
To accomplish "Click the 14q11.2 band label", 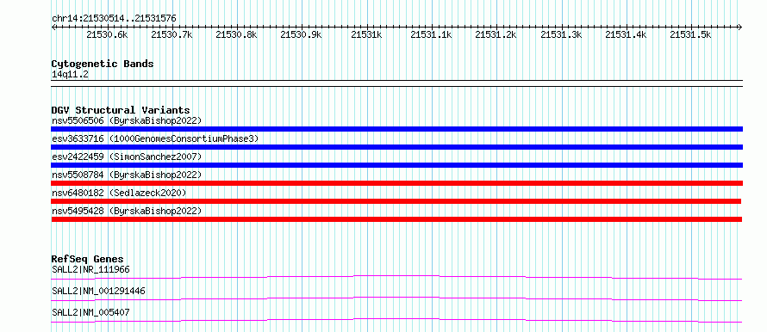I will point(70,75).
